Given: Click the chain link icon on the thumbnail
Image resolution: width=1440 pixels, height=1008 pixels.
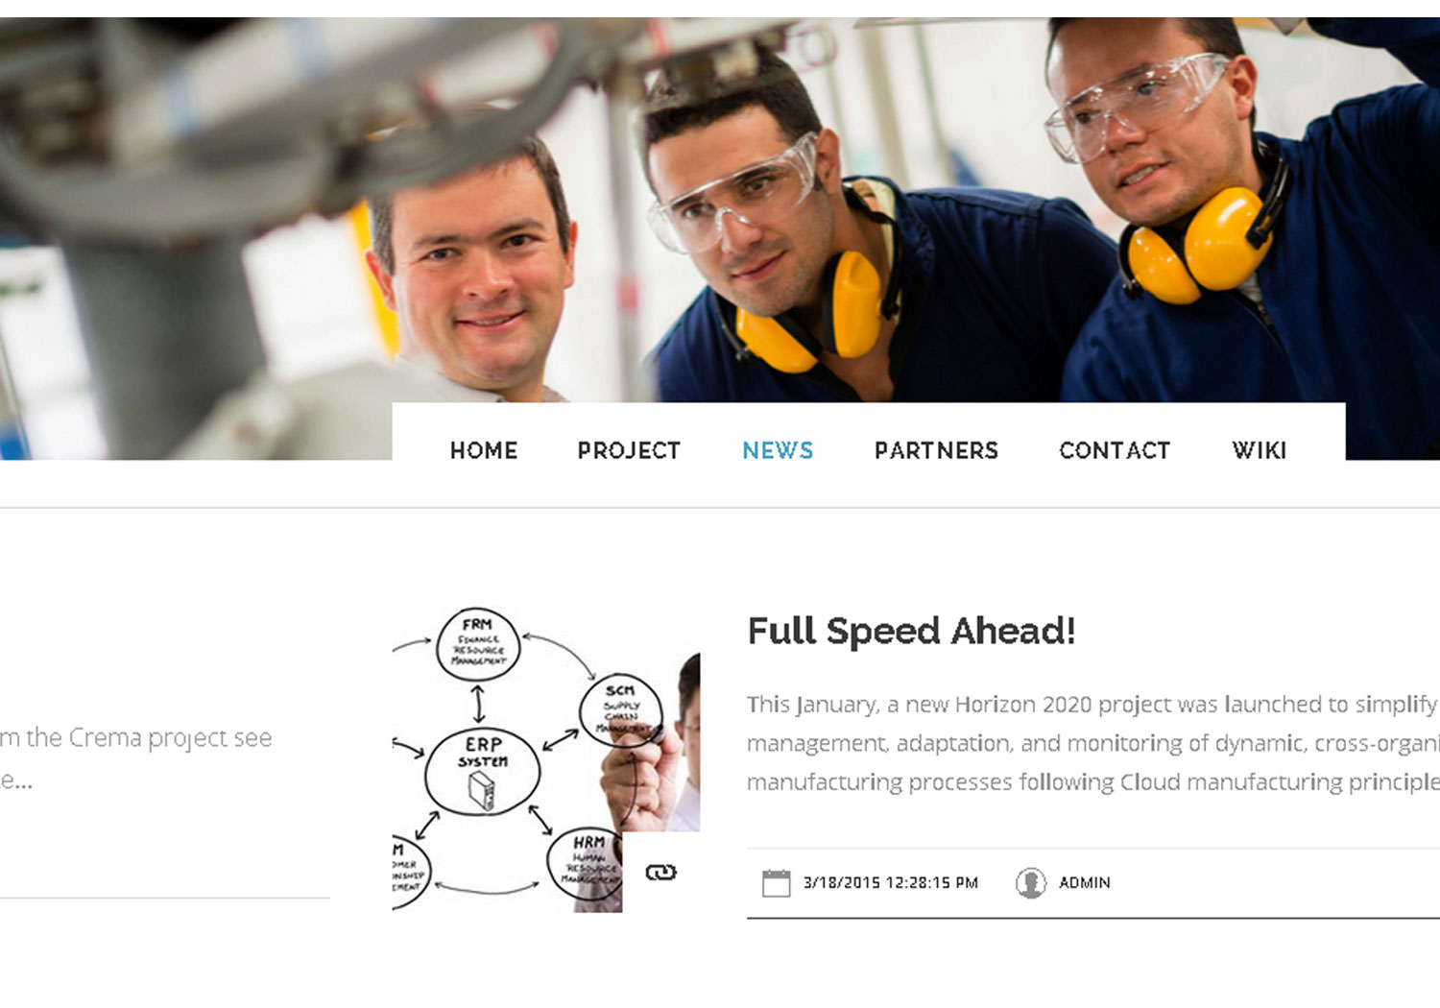Looking at the screenshot, I should point(660,872).
